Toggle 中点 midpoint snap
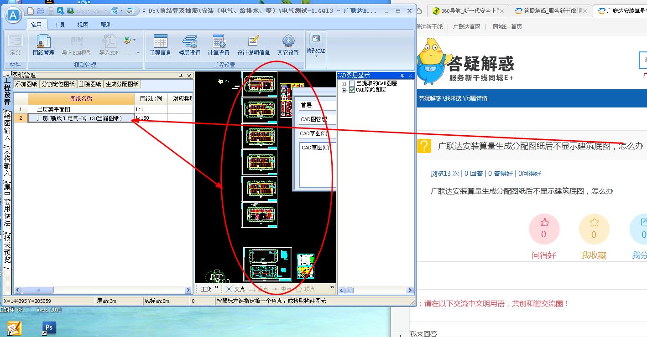Screen dimensions: 647x337 [282, 289]
